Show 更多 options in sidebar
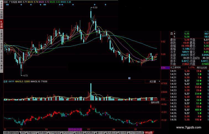Image resolution: width=209 pixels, height=134 pixels. (1, 68)
